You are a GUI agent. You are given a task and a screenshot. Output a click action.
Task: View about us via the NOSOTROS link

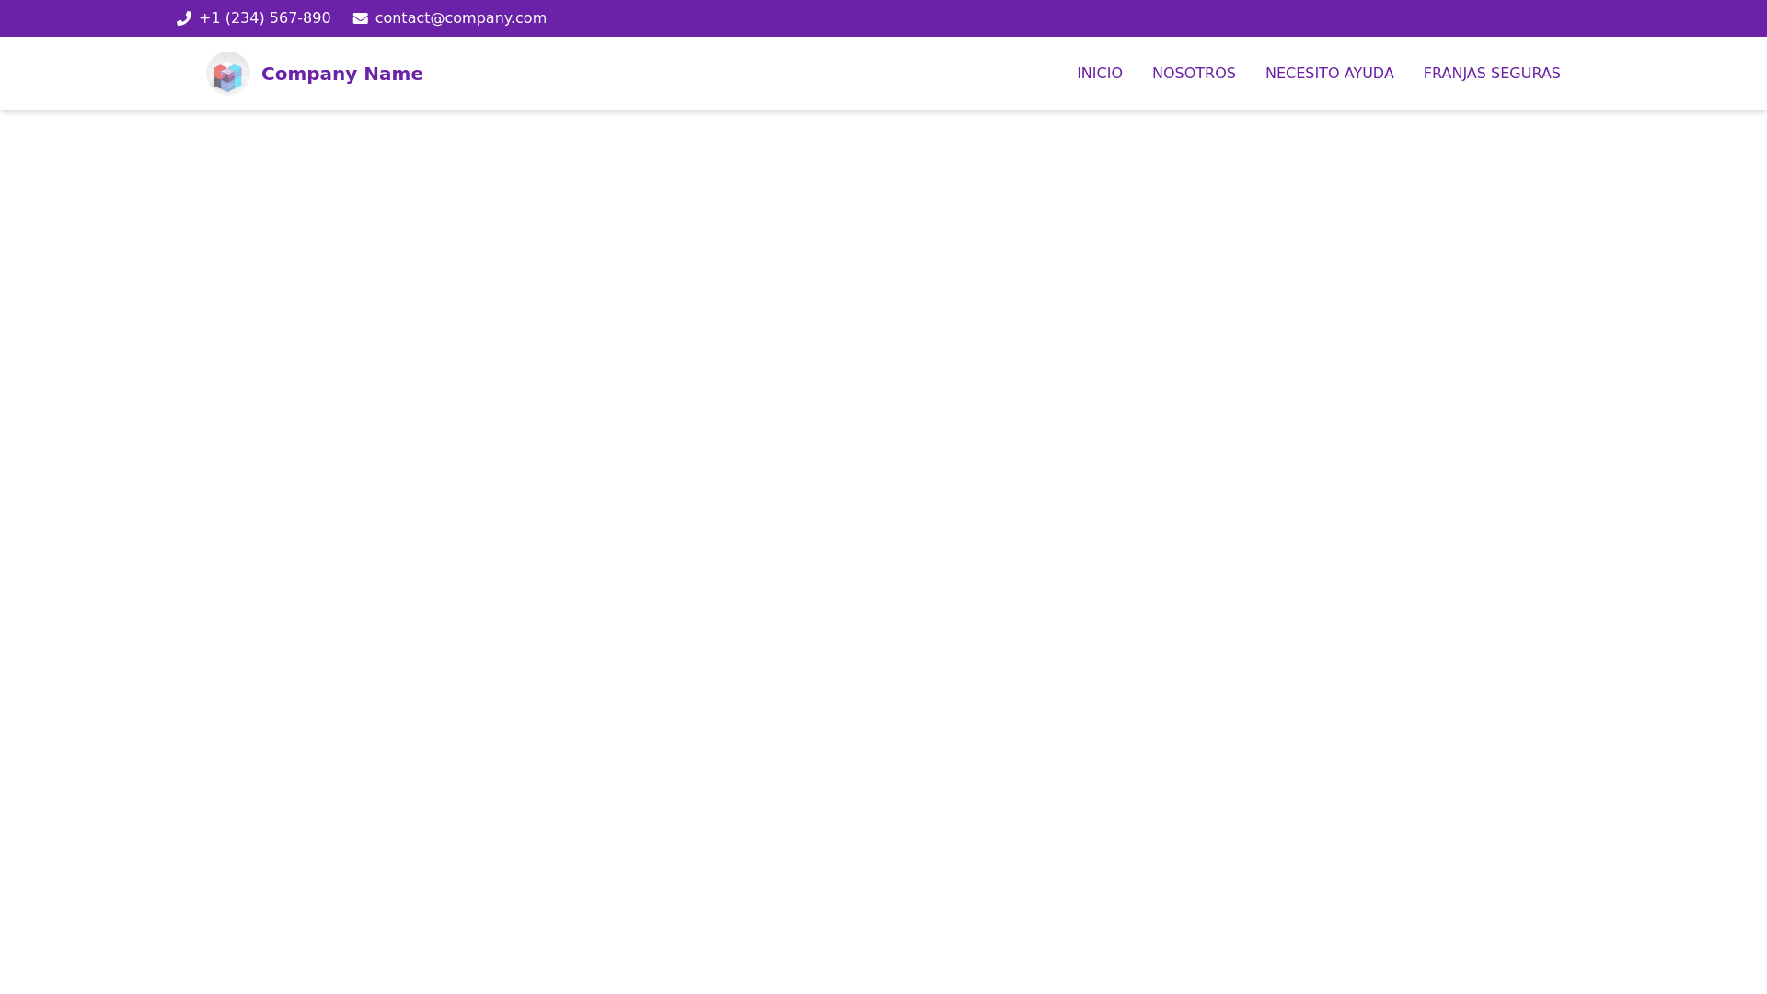click(x=1193, y=74)
